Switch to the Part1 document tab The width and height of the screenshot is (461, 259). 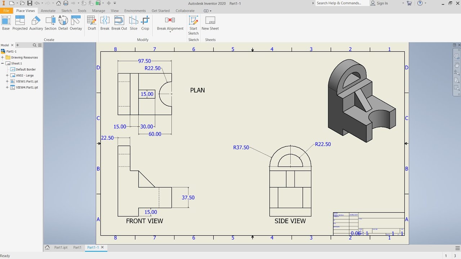click(x=77, y=247)
